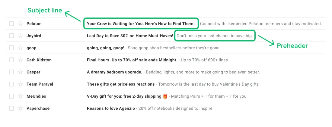332x127 pixels.
Task: Open "Your Crew is Waiting for You" email
Action: click(x=141, y=24)
